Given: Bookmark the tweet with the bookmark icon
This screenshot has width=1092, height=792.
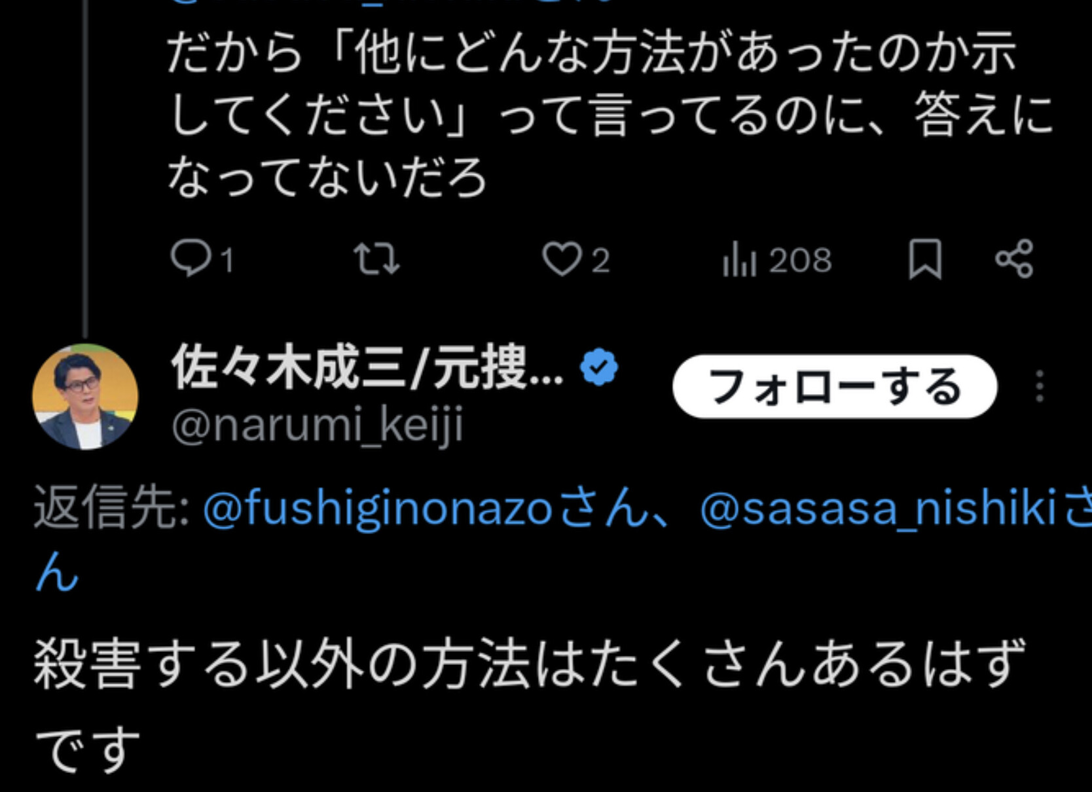Looking at the screenshot, I should point(925,259).
